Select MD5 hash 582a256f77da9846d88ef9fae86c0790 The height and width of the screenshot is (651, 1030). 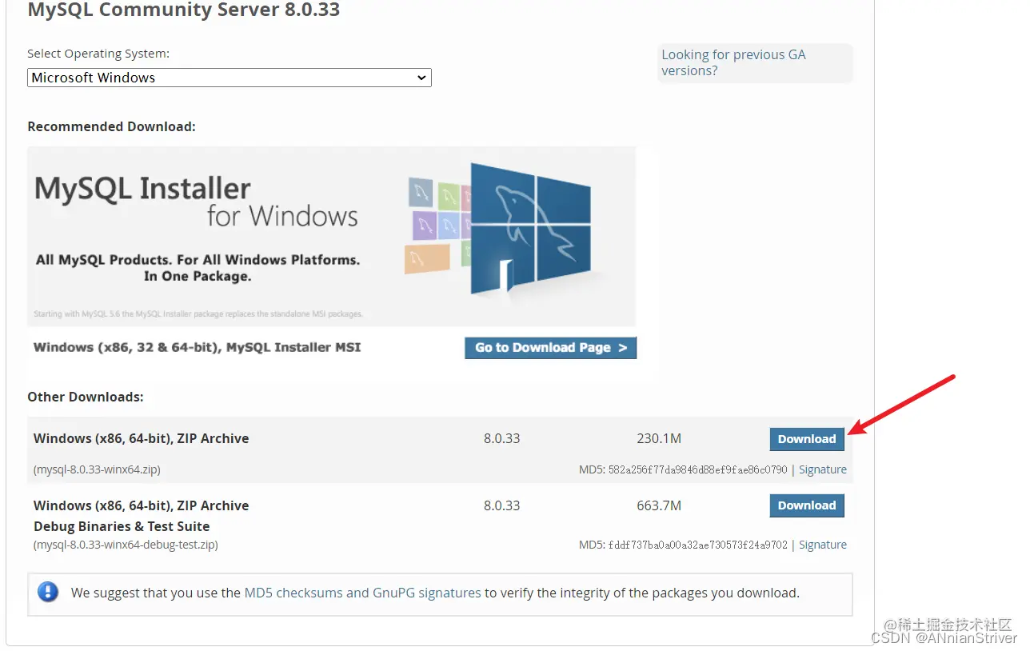tap(697, 469)
